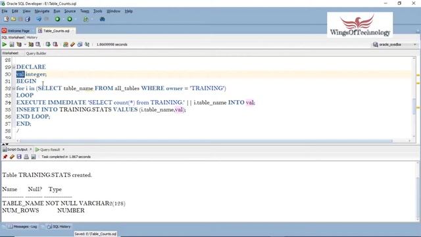The image size is (421, 237).
Task: Close the Table_Counts.sql tab
Action: [72, 31]
